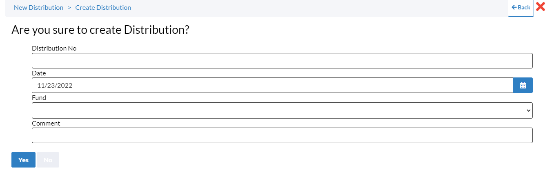Click the Date field label
Screen dimensions: 545x172
39,73
